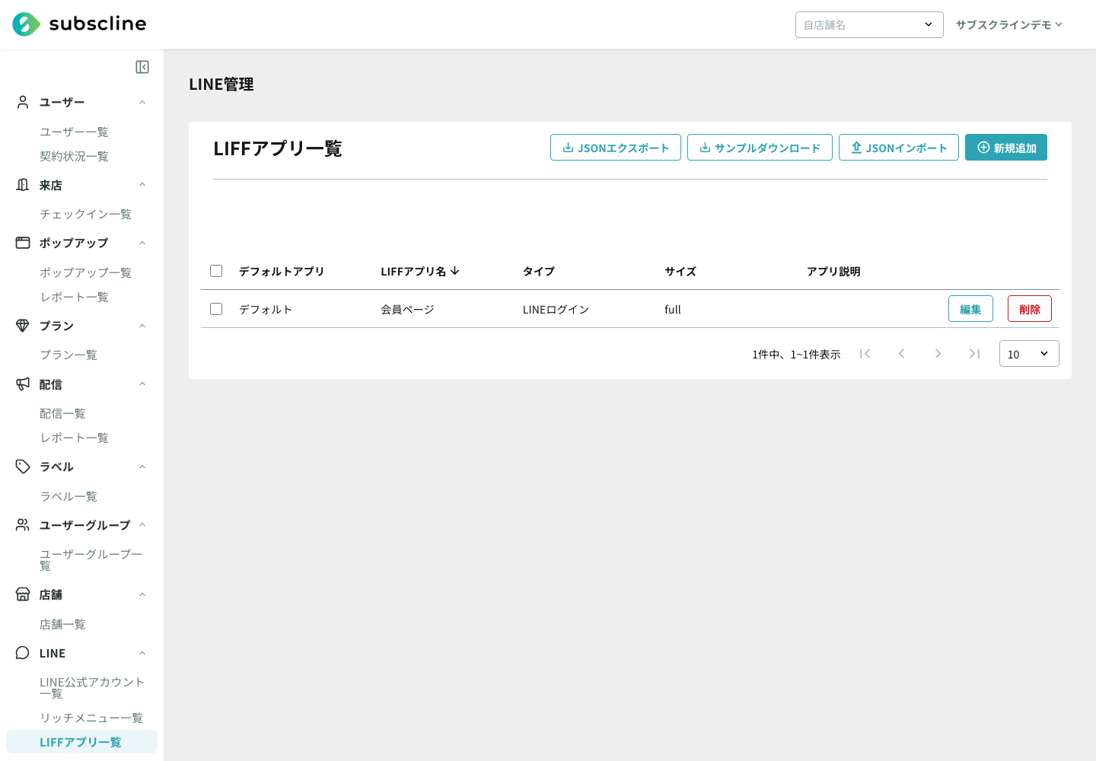This screenshot has height=761, width=1096.
Task: Click LINEログイン cell in table
Action: [556, 309]
